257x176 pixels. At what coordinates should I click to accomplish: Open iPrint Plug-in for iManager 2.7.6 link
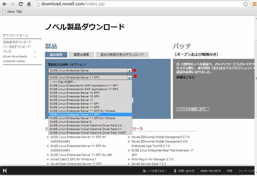click(152, 159)
